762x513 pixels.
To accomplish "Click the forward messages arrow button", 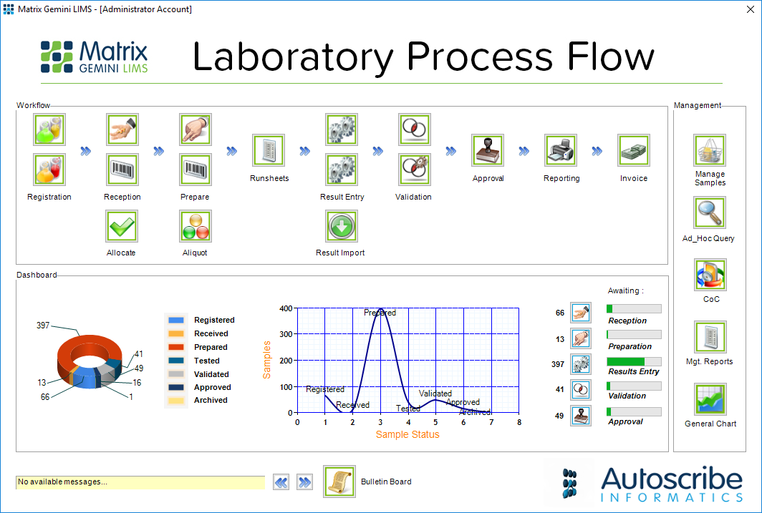I will pyautogui.click(x=304, y=482).
